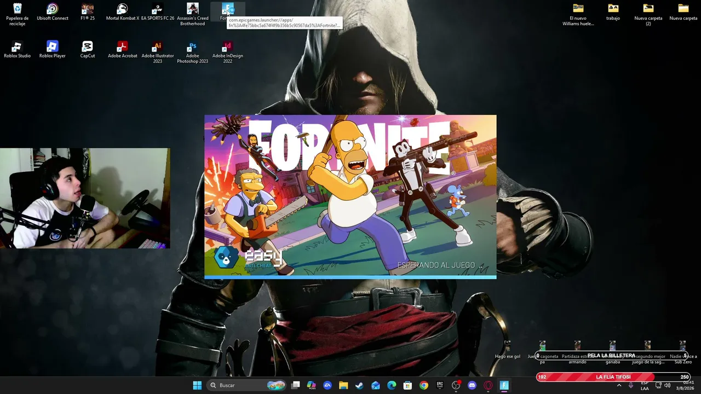This screenshot has height=394, width=701.
Task: Open the Roblox Studio desktop shortcut
Action: [x=17, y=50]
